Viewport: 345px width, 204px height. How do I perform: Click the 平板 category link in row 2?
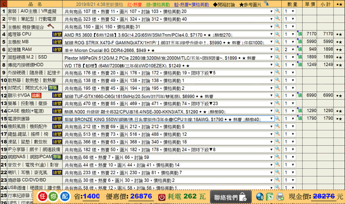(12, 19)
